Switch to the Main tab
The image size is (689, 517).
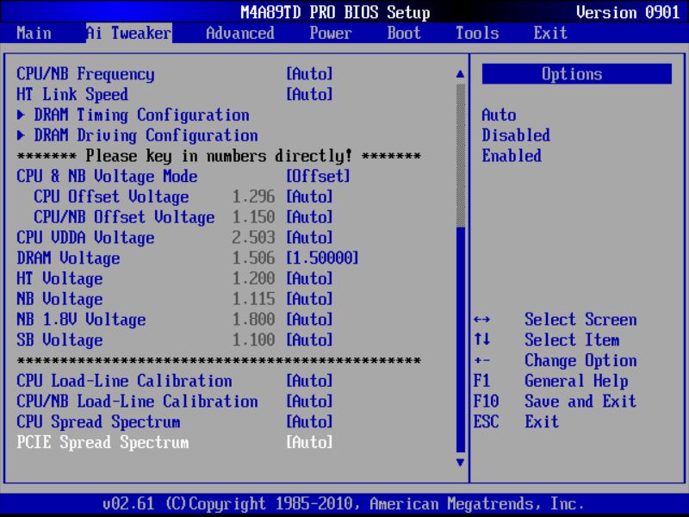coord(33,33)
